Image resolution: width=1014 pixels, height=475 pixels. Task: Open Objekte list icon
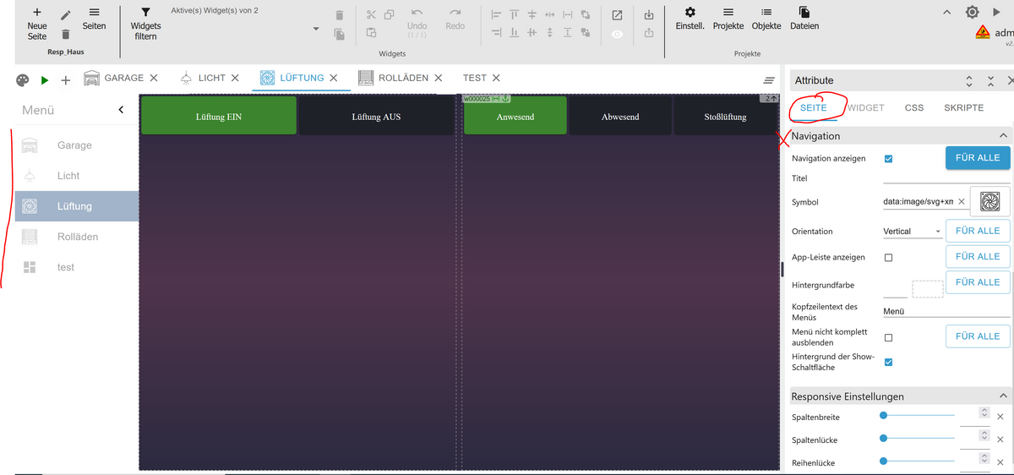click(x=766, y=13)
